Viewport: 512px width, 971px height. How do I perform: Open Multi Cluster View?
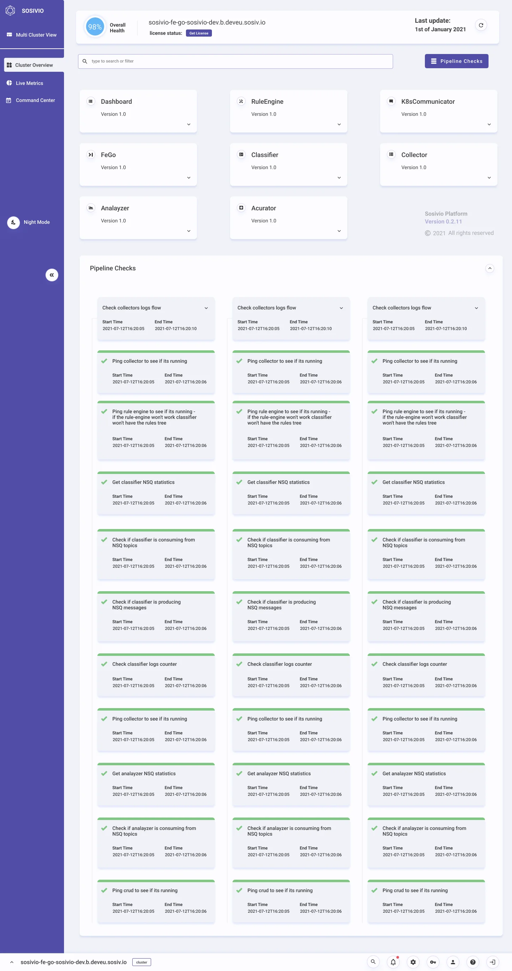(x=32, y=35)
